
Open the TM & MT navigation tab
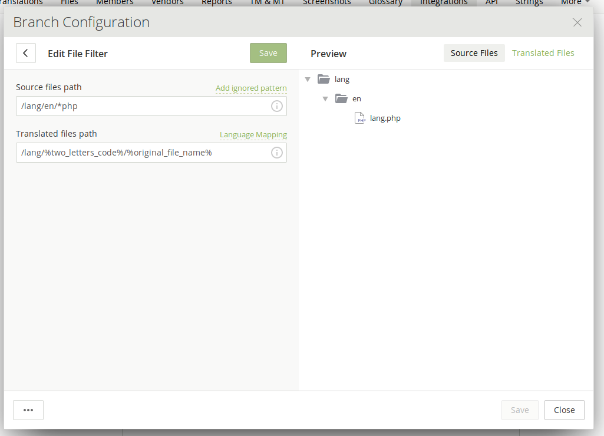[268, 2]
